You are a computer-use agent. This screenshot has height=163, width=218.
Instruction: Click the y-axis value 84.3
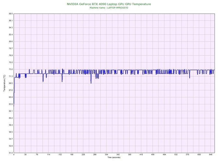point(11,28)
